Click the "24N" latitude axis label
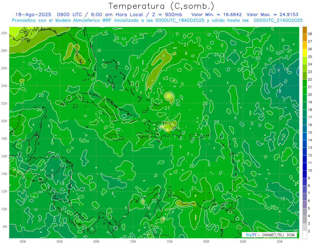This screenshot has height=245, width=317. (4, 86)
